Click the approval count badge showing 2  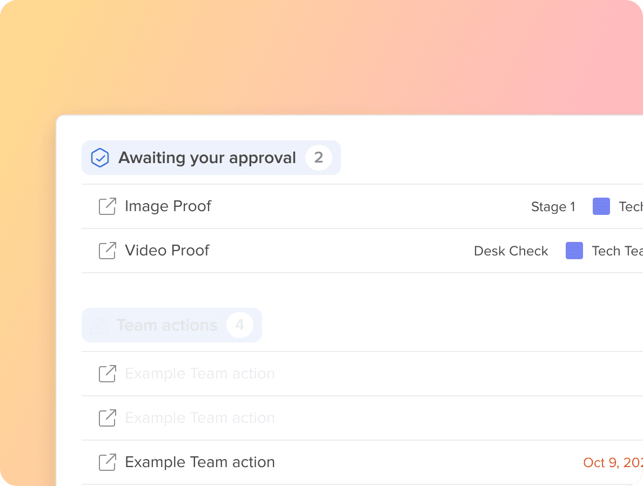(319, 157)
